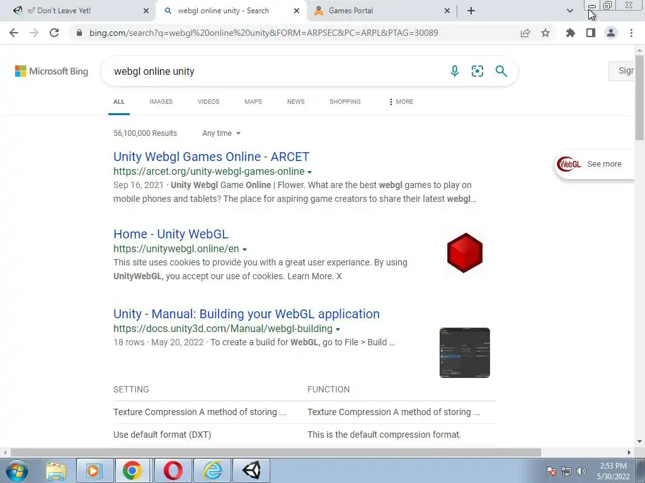Open the SHOPPING search tab

pos(345,101)
